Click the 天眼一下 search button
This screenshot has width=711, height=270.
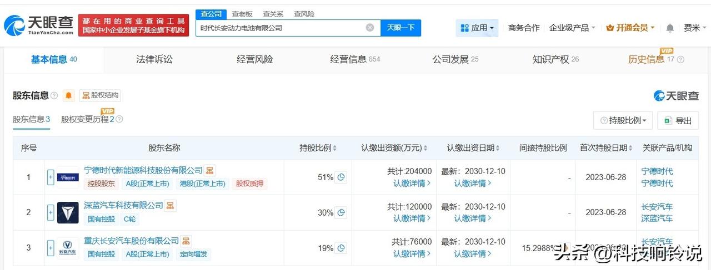pyautogui.click(x=400, y=28)
